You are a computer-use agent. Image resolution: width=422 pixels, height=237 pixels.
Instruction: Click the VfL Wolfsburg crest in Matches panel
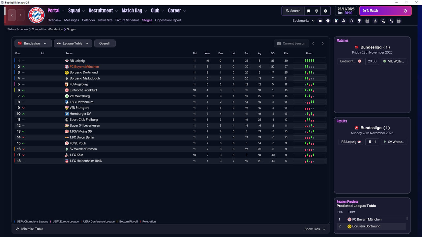(385, 61)
